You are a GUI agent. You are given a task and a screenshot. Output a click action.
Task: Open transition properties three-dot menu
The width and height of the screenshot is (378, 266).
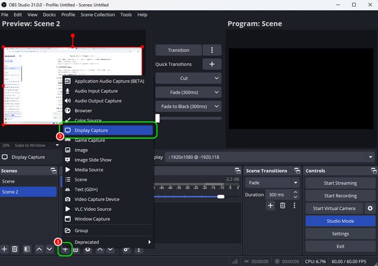[294, 206]
